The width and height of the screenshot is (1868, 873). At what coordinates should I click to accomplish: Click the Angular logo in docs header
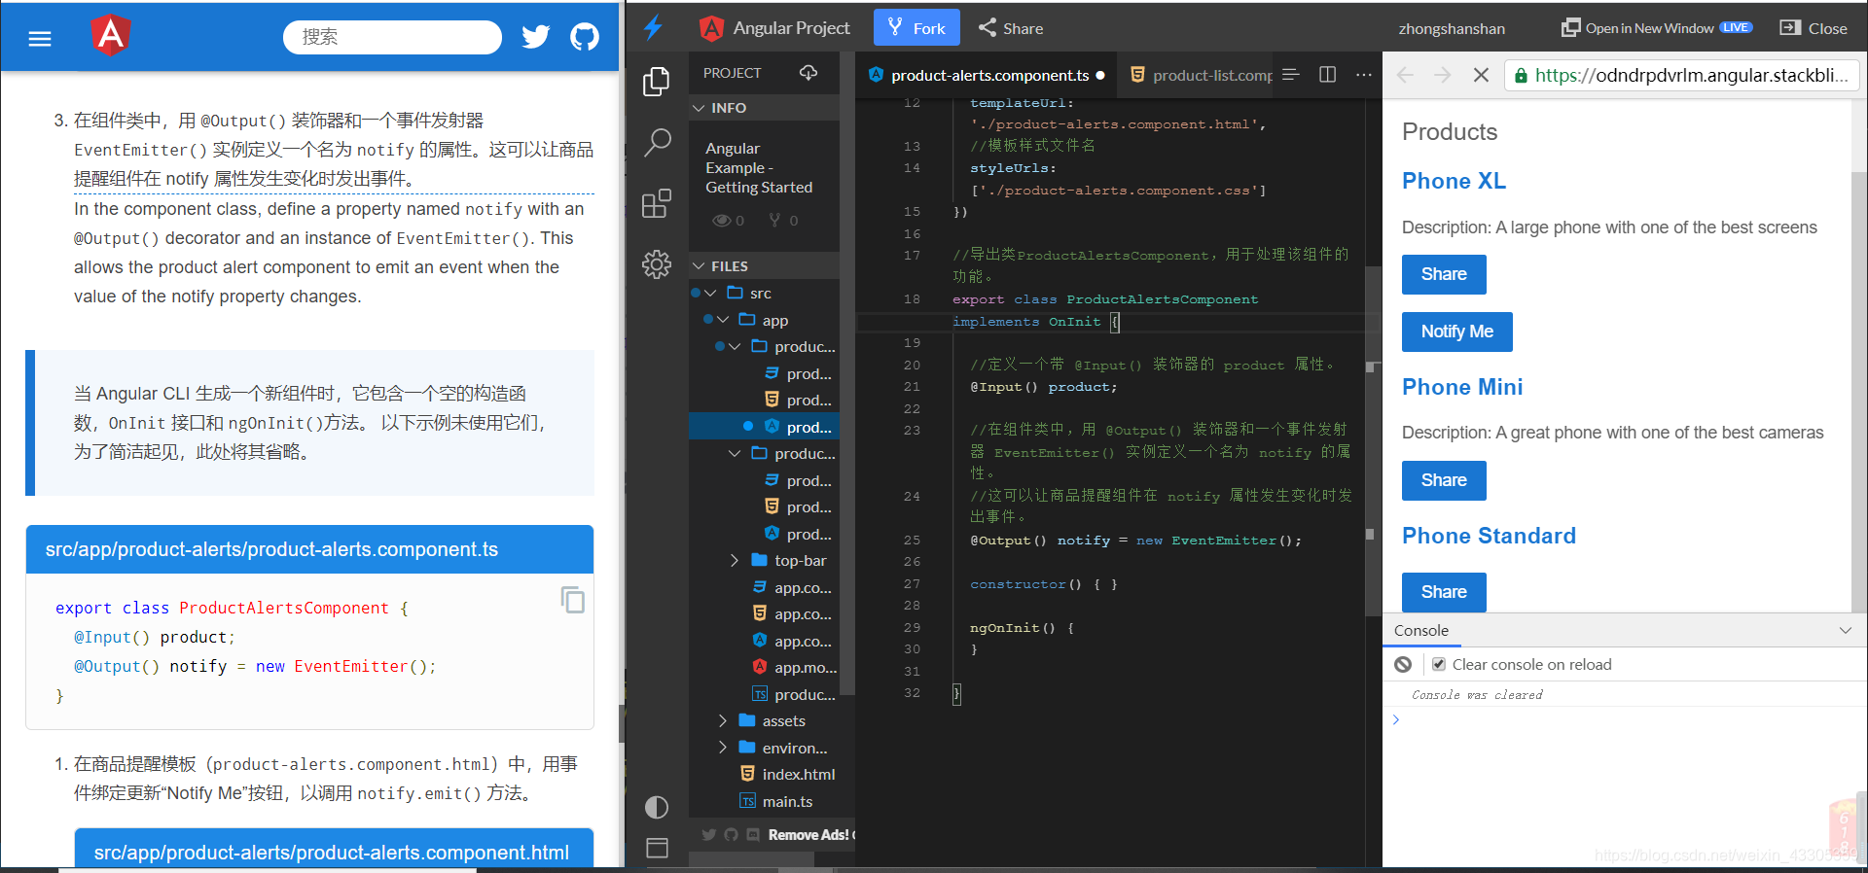coord(111,35)
